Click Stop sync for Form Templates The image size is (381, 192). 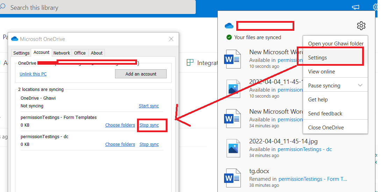[149, 125]
